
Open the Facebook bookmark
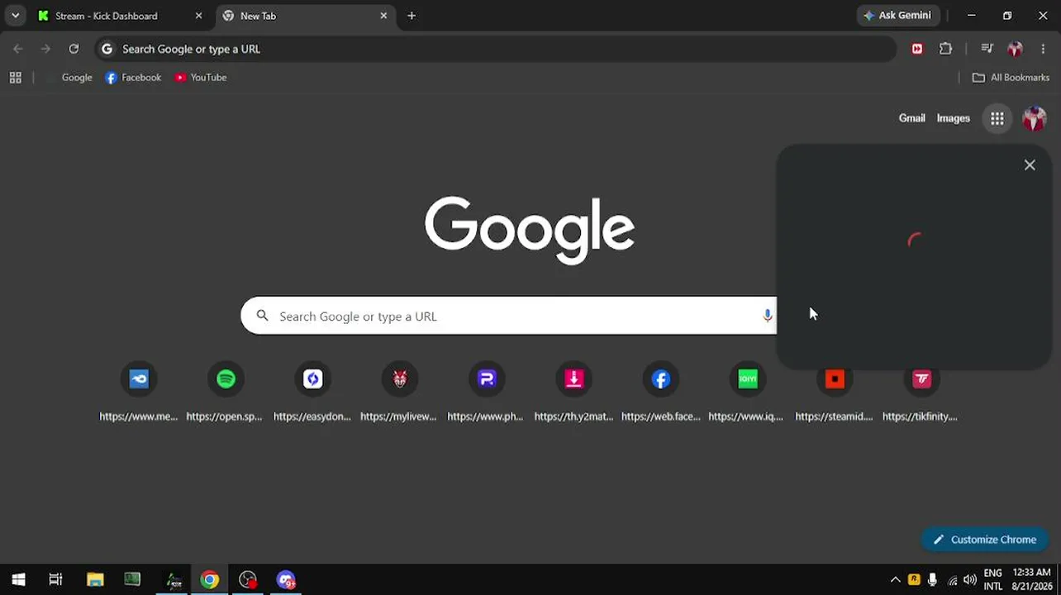tap(133, 78)
